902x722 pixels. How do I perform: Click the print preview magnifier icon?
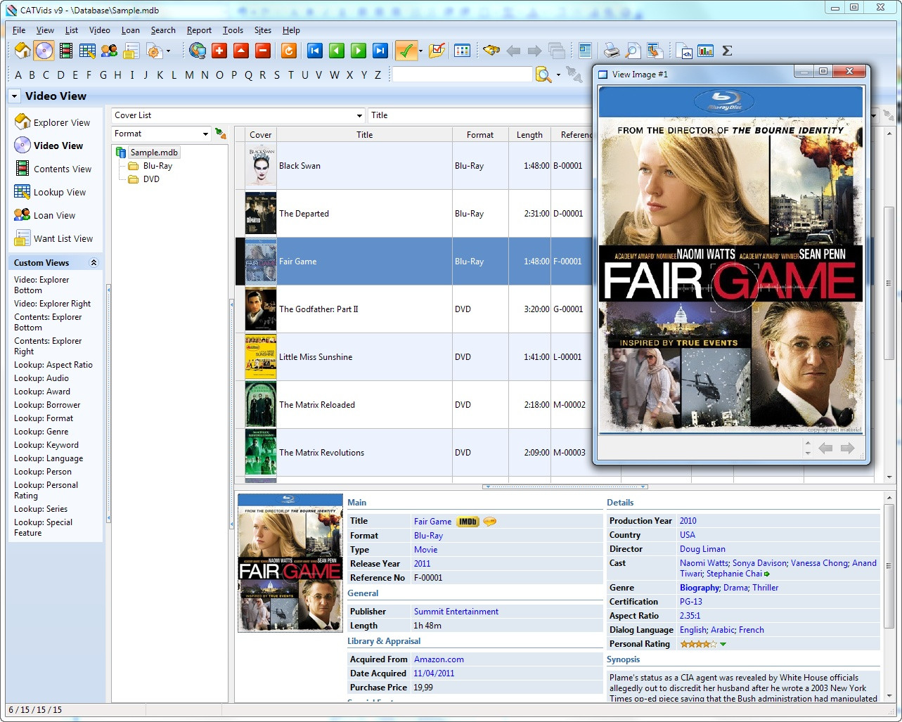(633, 51)
